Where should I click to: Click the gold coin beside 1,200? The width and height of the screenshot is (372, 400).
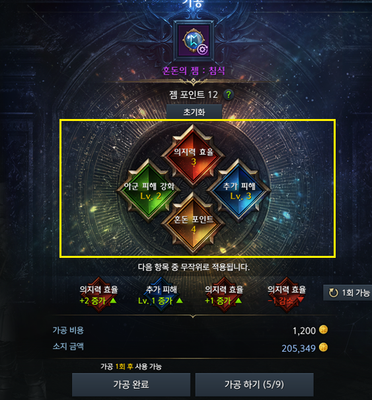(x=324, y=330)
